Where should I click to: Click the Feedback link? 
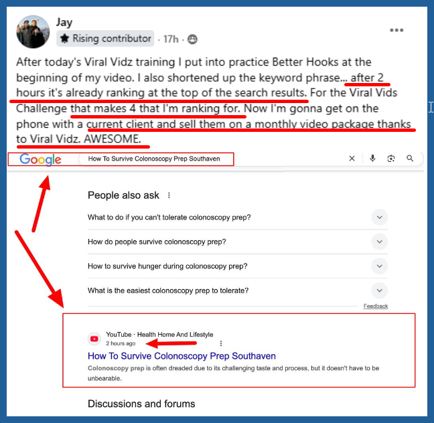point(376,307)
